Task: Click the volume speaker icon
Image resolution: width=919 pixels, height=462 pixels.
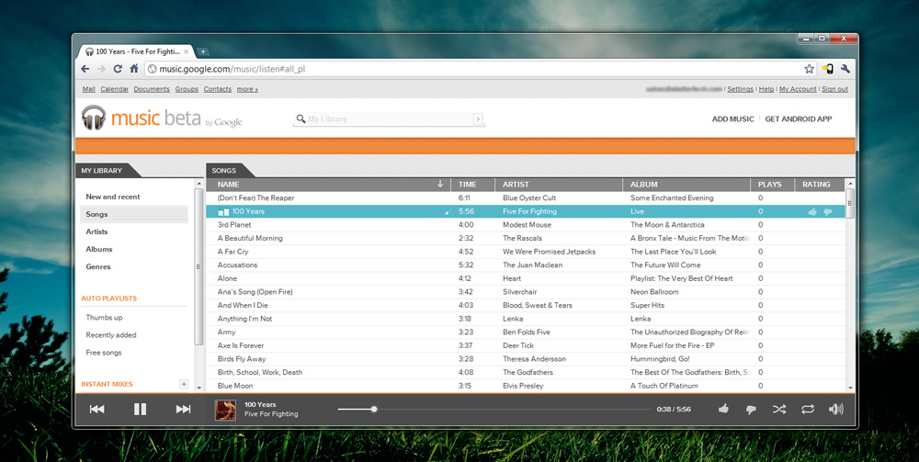Action: [x=835, y=410]
